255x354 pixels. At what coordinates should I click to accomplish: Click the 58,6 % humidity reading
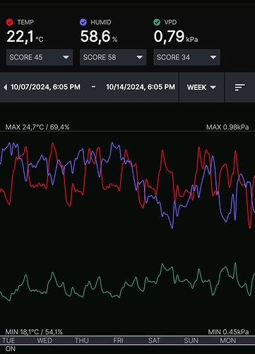pos(99,37)
